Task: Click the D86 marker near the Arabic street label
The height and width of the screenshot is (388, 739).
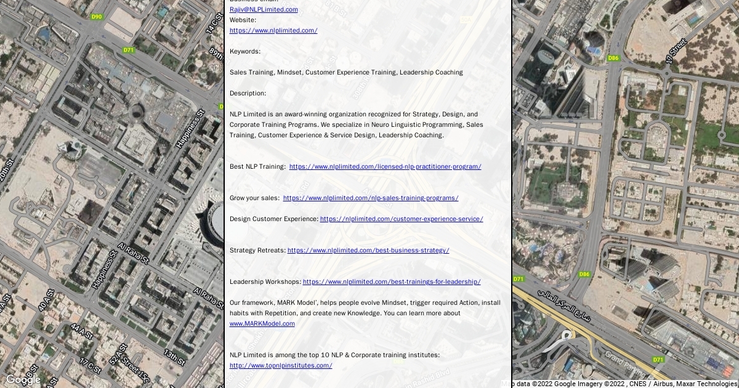Action: click(x=584, y=274)
